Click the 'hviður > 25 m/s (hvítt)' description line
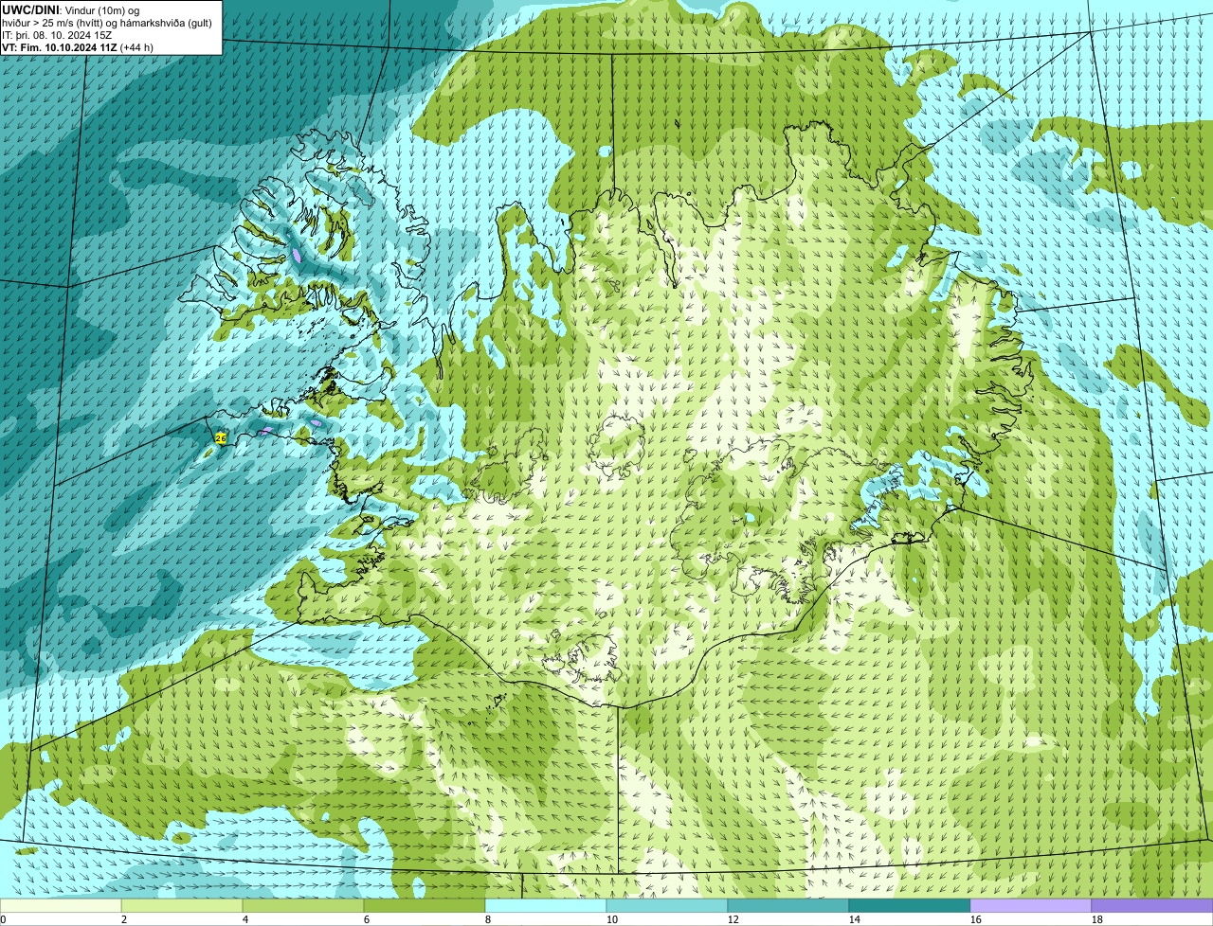Screen dimensions: 1213x926 pos(106,22)
